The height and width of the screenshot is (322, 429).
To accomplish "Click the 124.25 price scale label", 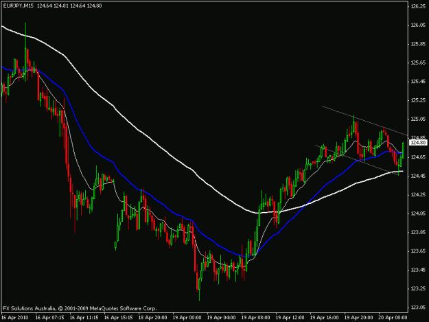I will [x=418, y=195].
